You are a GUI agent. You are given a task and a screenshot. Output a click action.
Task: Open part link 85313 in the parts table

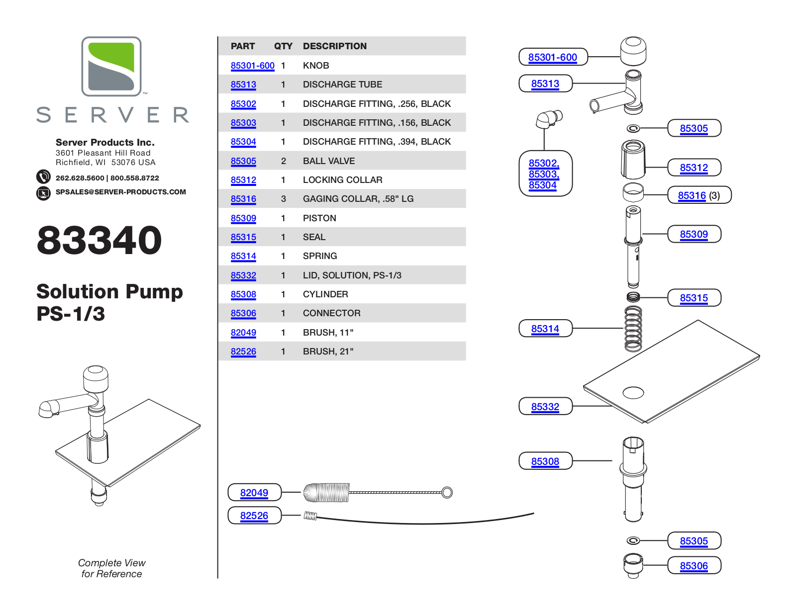243,85
